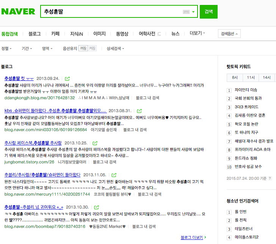Image resolution: width=276 pixels, height=244 pixels.
Task: Select the 11시 hot topic tab
Action: pos(251,77)
